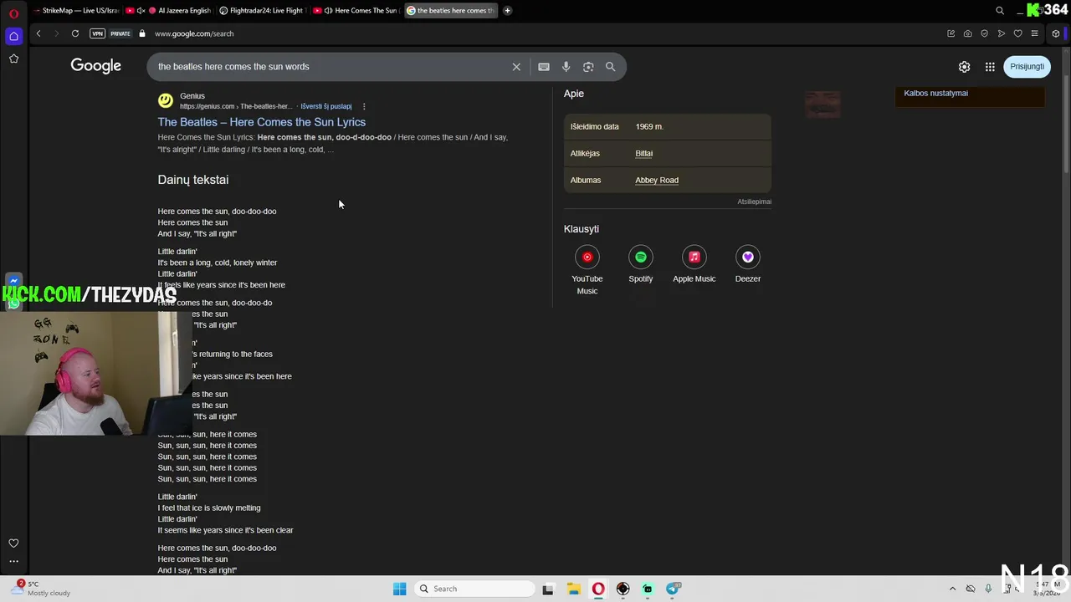Viewport: 1071px width, 602px height.
Task: Click the Genius site favicon
Action: [x=166, y=100]
